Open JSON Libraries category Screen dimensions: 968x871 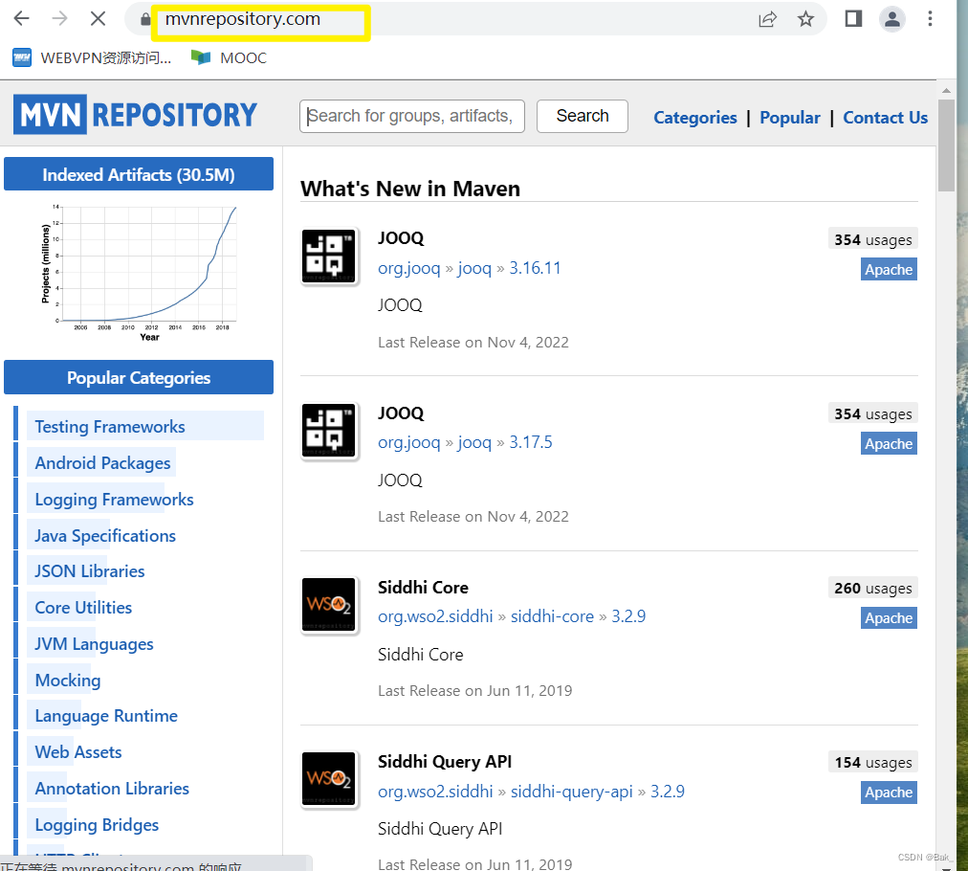90,571
